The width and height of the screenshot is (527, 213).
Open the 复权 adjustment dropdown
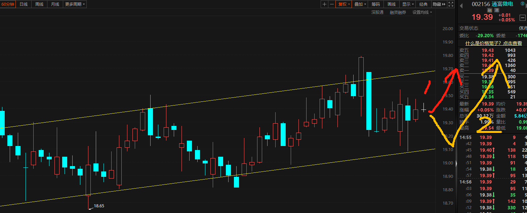(x=344, y=4)
